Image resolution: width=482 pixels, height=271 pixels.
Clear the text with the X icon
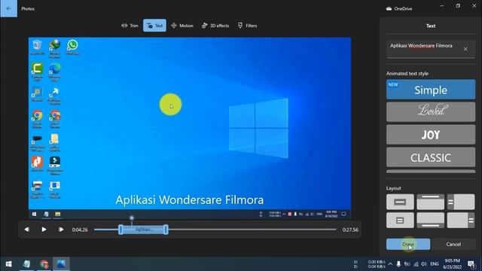(x=465, y=49)
